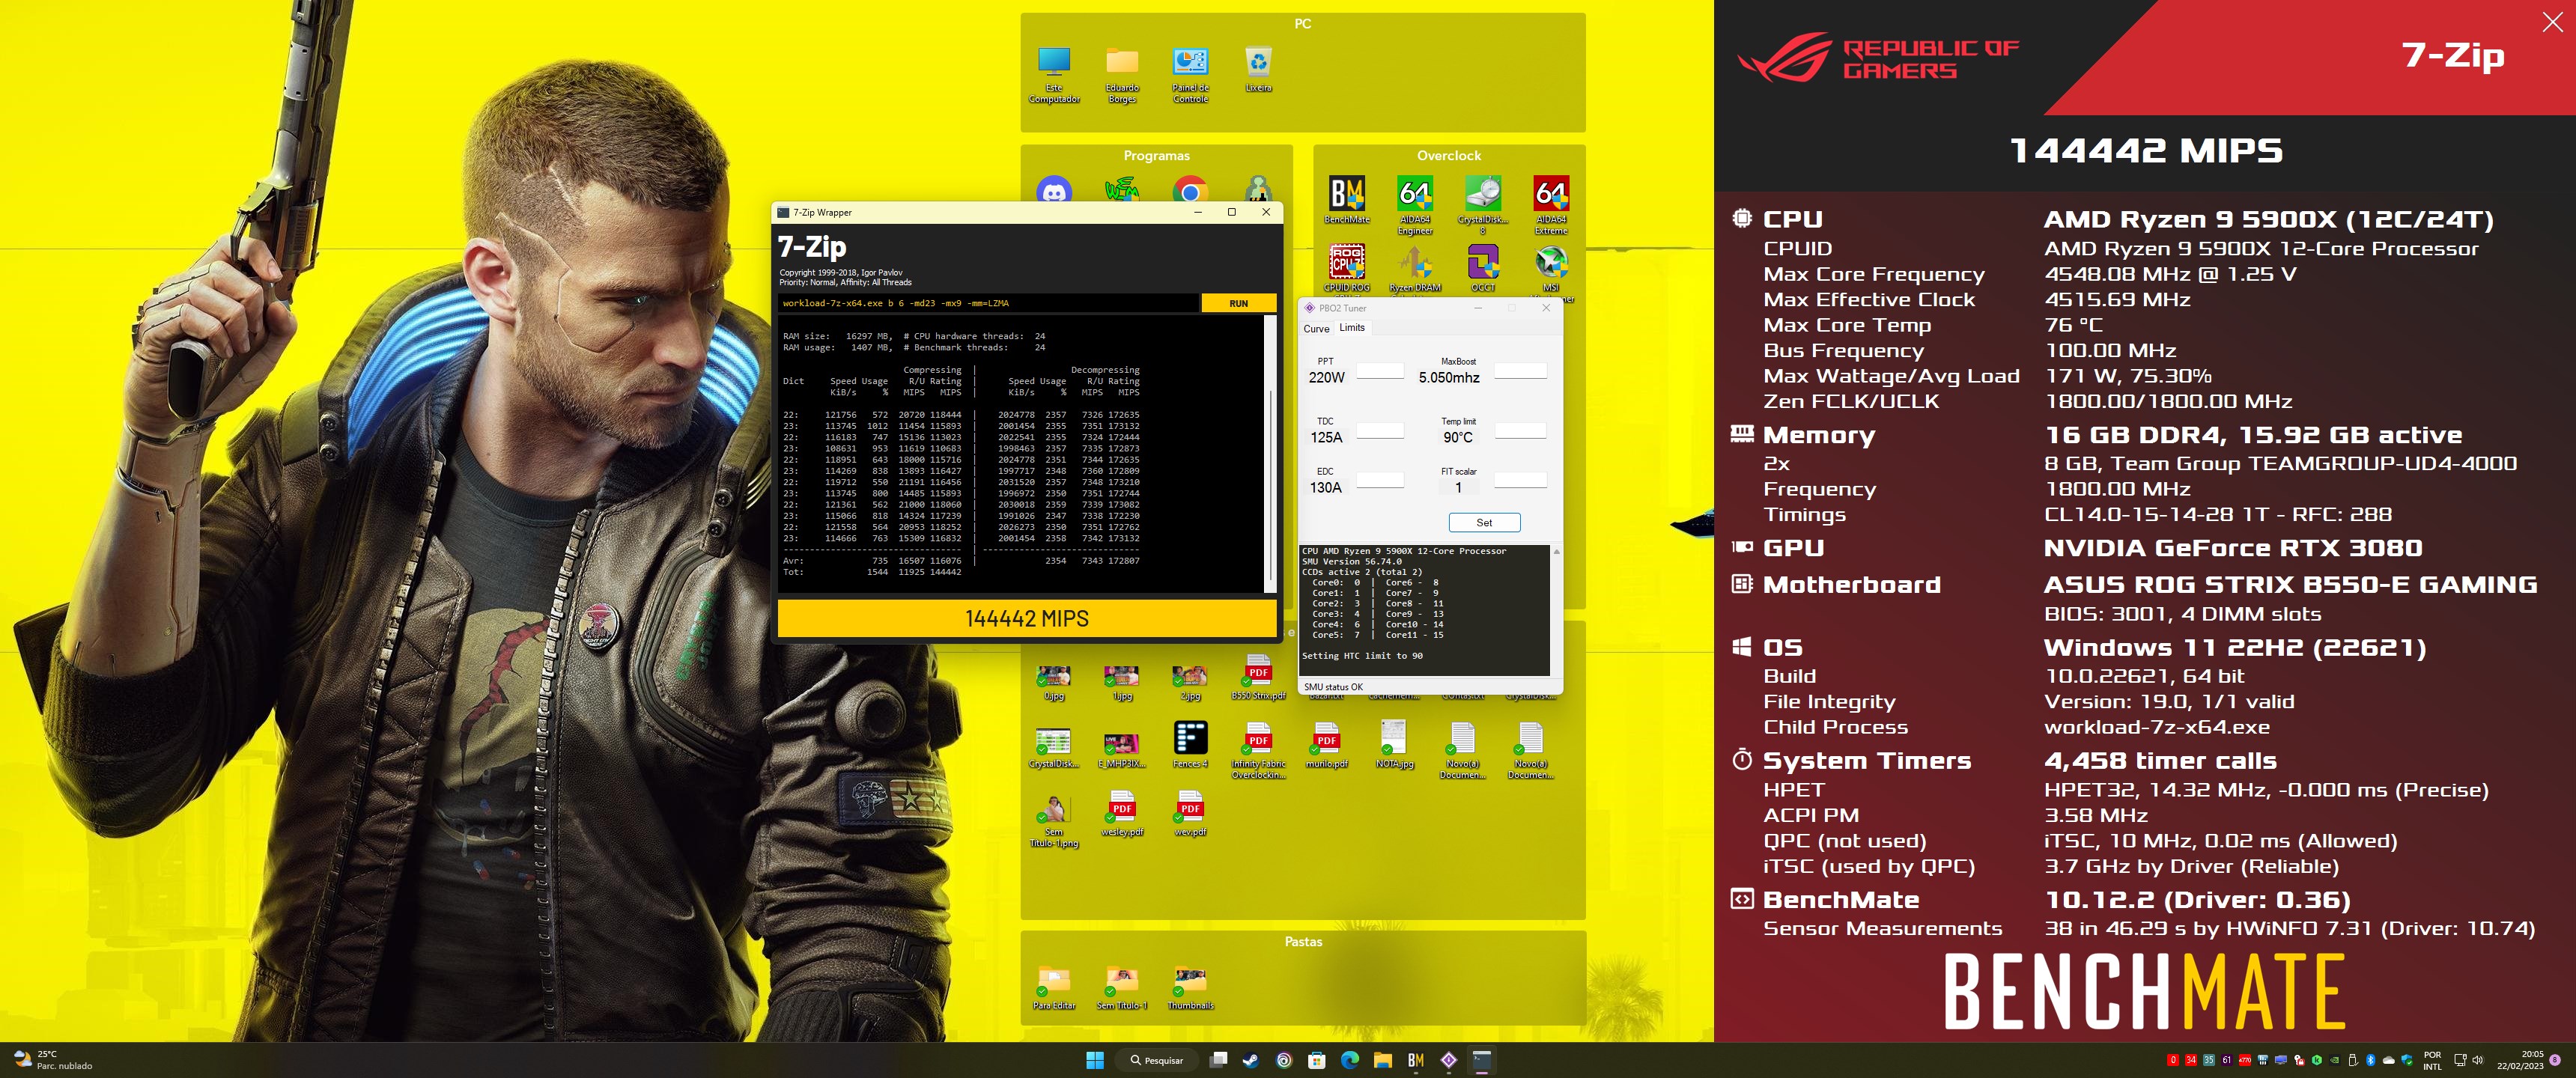Screen dimensions: 2576x1078
Task: Select the B550 Strix.pdf file
Action: [1258, 677]
